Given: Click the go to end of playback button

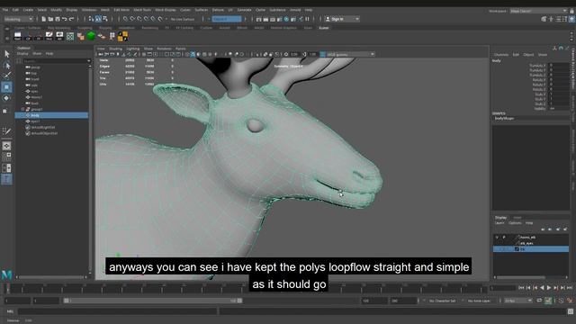Looking at the screenshot, I should (x=570, y=288).
